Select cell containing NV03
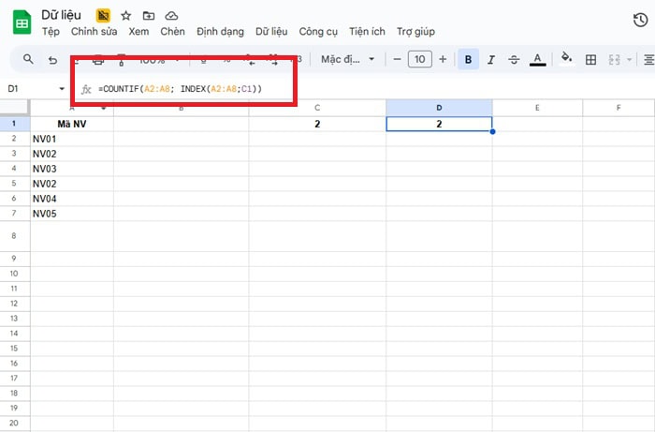Screen dimensions: 655x432 72,169
